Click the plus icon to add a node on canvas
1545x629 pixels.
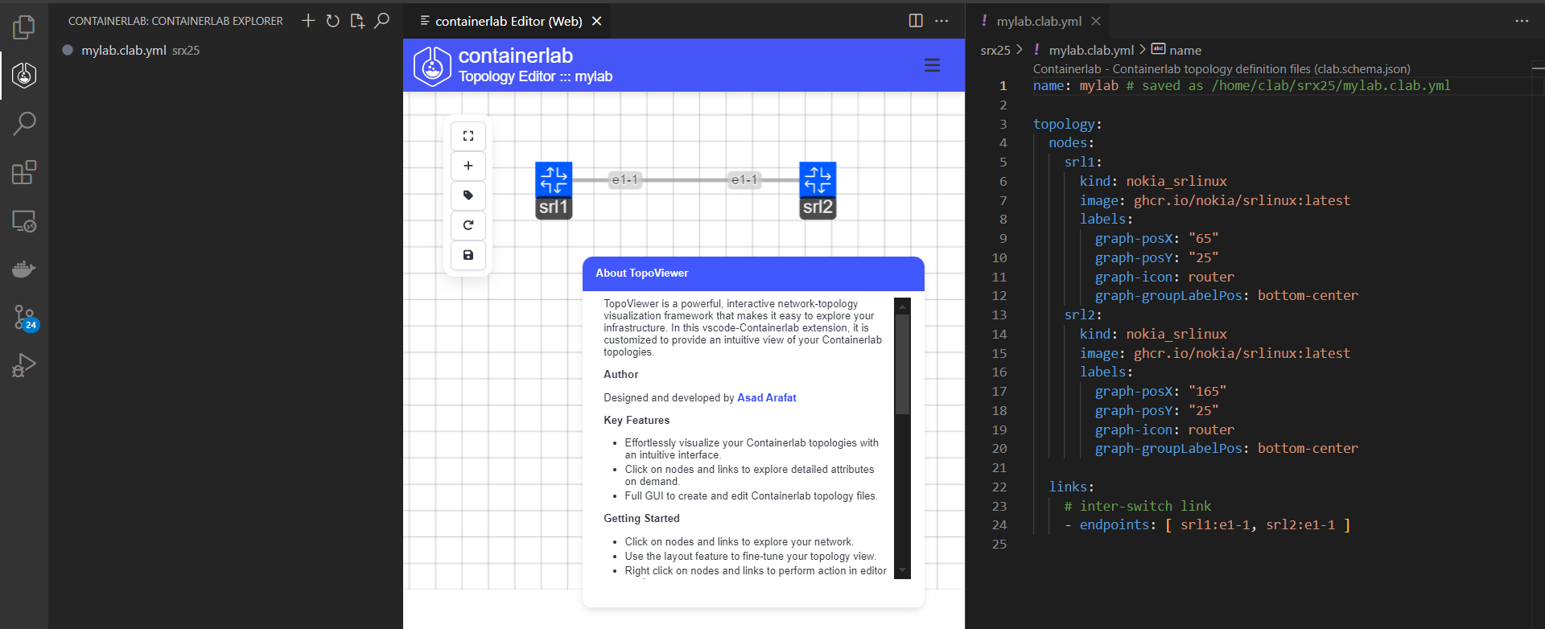point(468,166)
